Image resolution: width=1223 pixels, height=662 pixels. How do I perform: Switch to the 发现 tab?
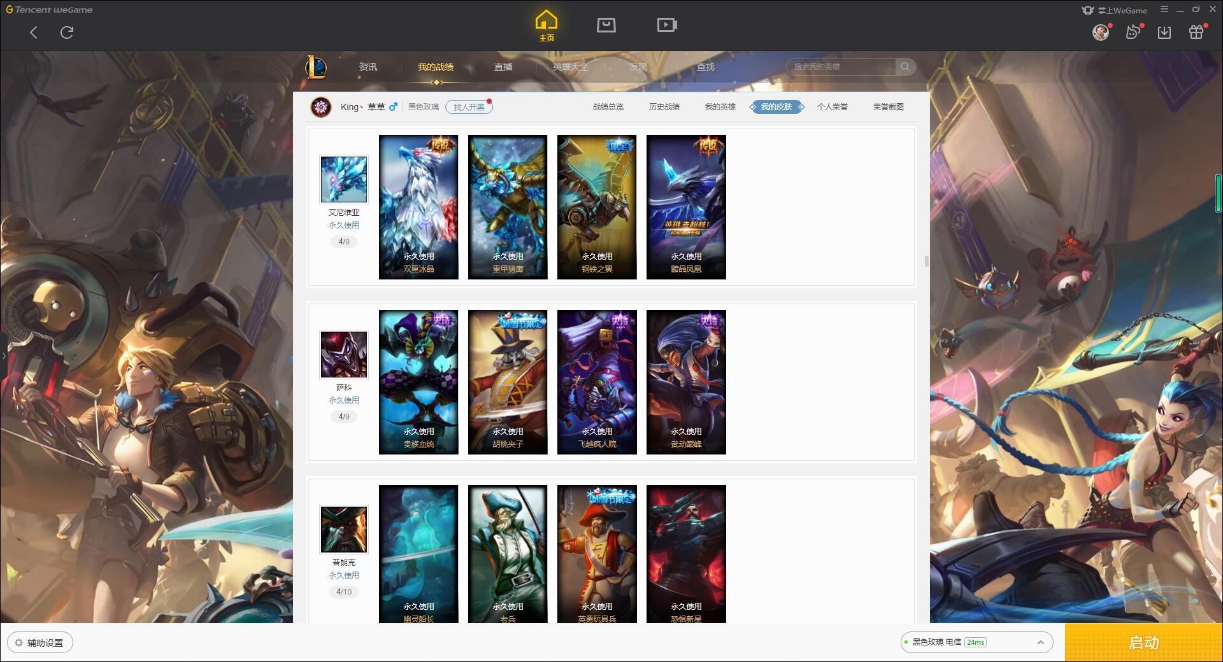(x=638, y=67)
